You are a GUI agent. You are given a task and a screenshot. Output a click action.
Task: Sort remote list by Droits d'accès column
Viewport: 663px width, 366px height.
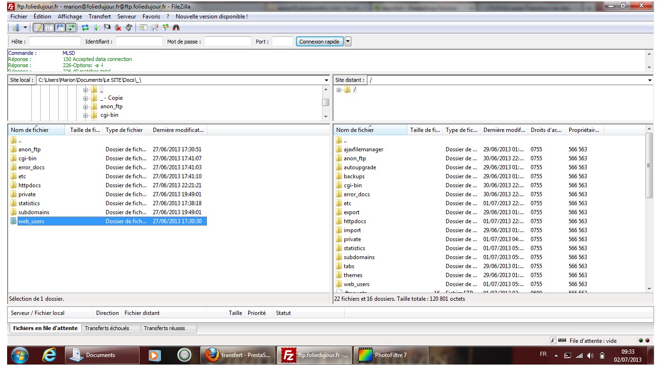(547, 130)
